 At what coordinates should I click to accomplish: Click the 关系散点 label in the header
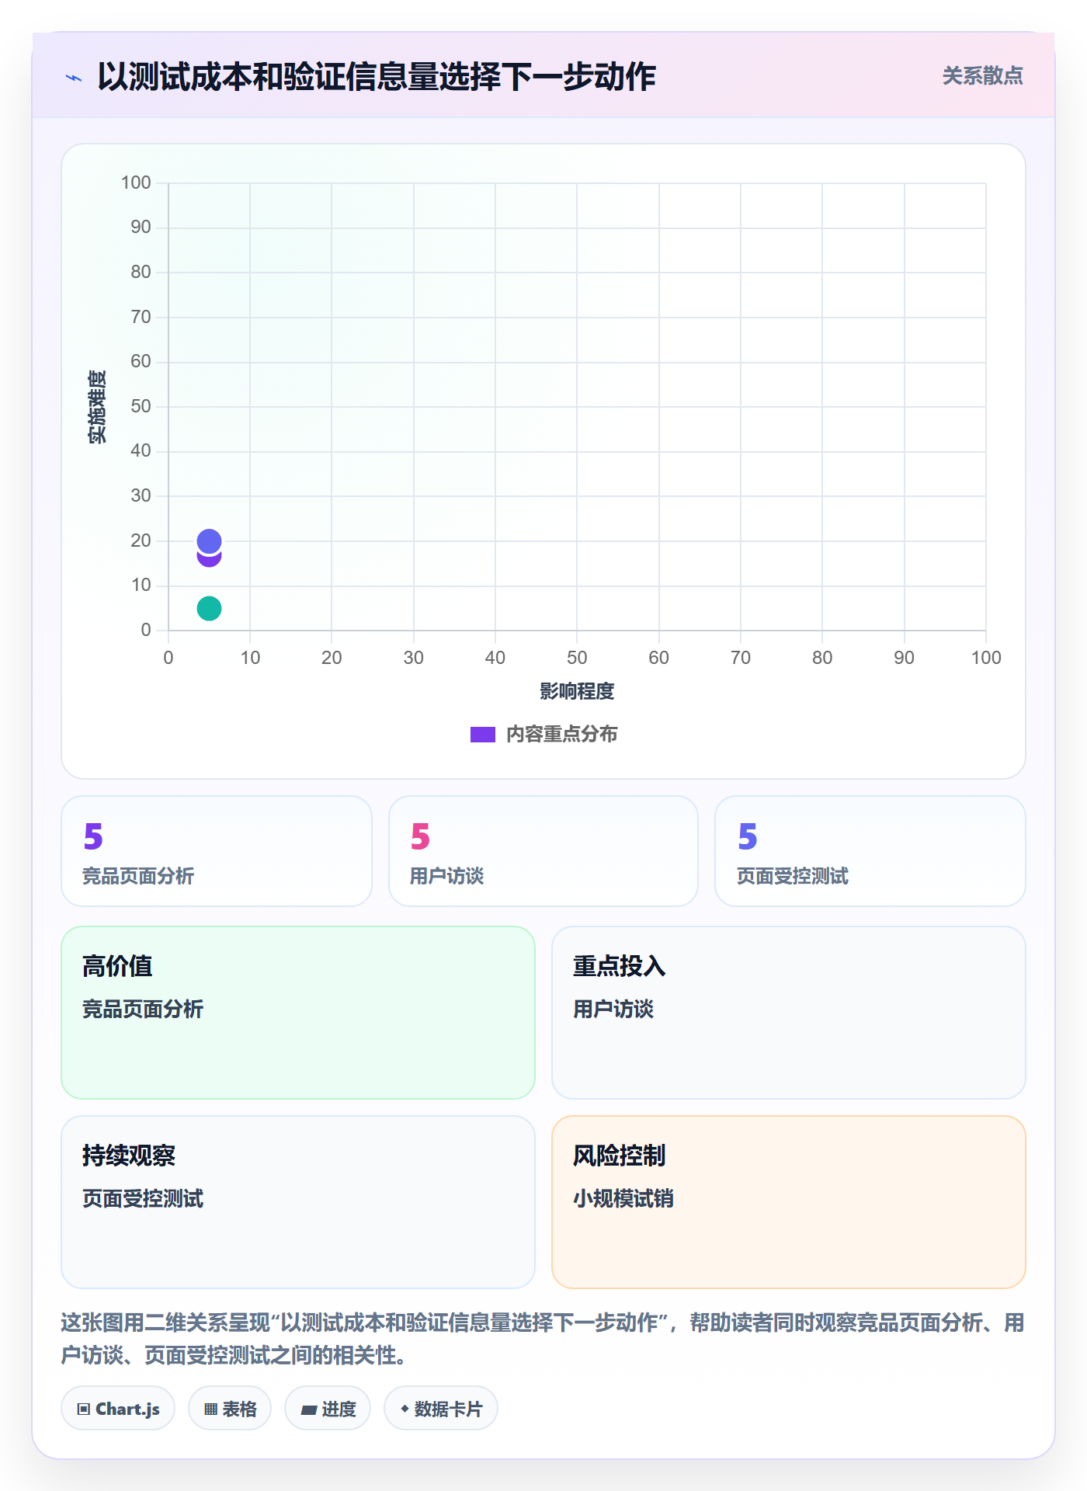coord(982,76)
